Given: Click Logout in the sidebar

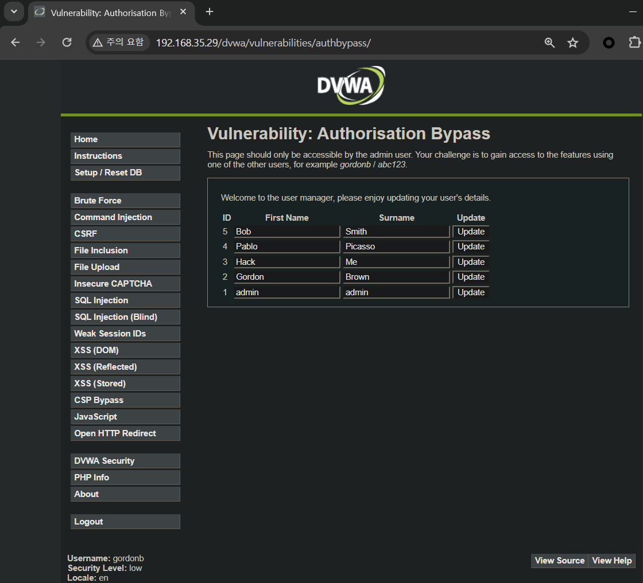Looking at the screenshot, I should 125,522.
